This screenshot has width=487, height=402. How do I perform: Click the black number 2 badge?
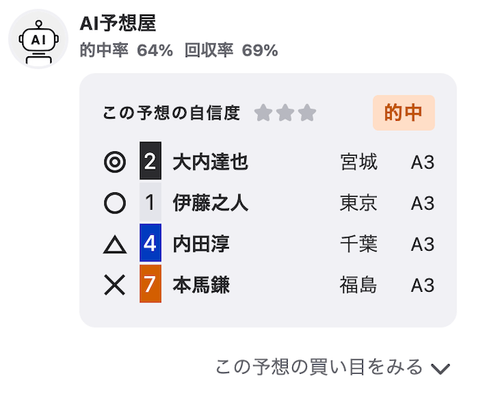pyautogui.click(x=151, y=160)
